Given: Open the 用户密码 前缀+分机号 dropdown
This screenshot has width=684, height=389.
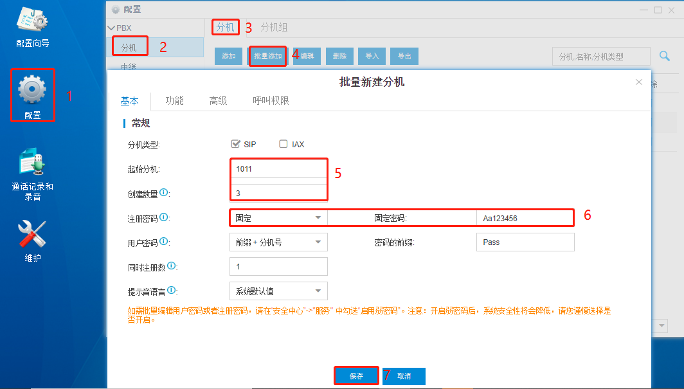Looking at the screenshot, I should pyautogui.click(x=278, y=242).
